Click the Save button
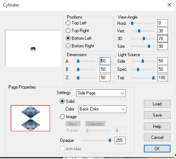This screenshot has height=159, width=176. (157, 115)
